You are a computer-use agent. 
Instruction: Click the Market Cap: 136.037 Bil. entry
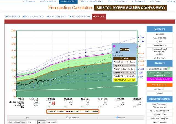click(159, 111)
